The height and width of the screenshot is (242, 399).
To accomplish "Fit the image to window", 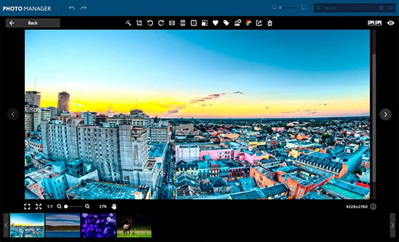I will tap(39, 207).
